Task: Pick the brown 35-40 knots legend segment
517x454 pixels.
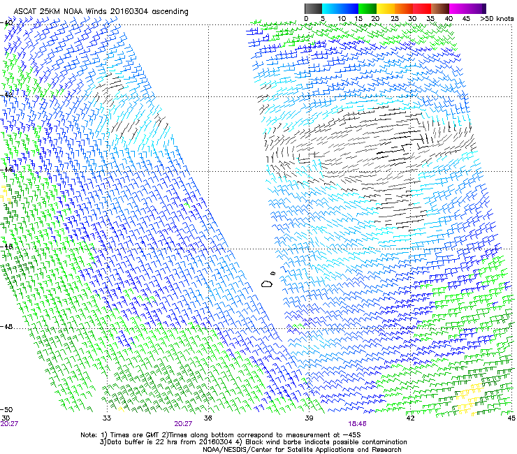Action: pos(440,8)
